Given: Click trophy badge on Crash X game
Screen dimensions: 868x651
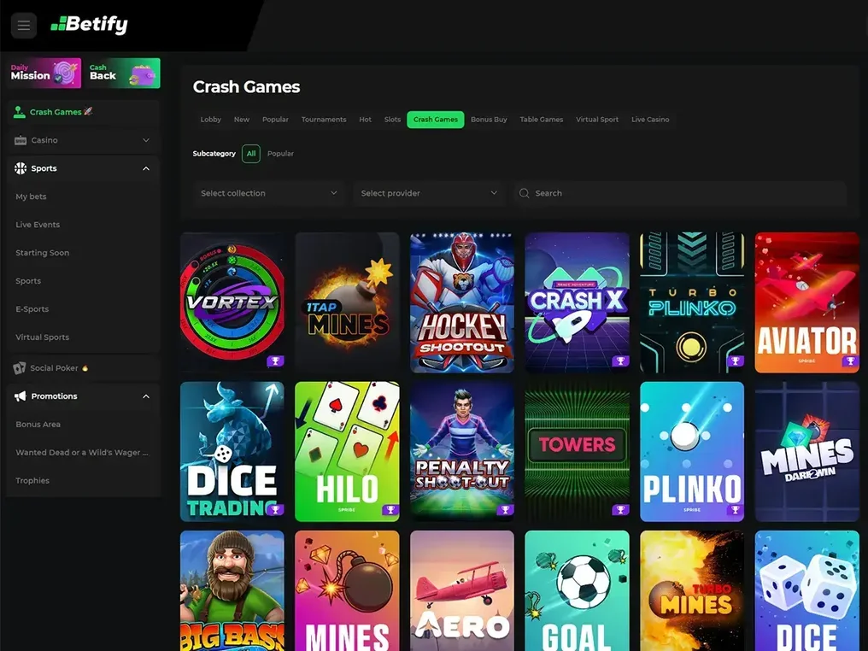Looking at the screenshot, I should tap(620, 361).
